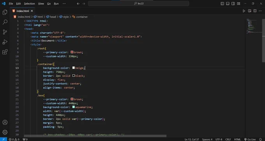Open the brown color swatch on line 9
Screen dimensions: 265x141
click(72, 52)
